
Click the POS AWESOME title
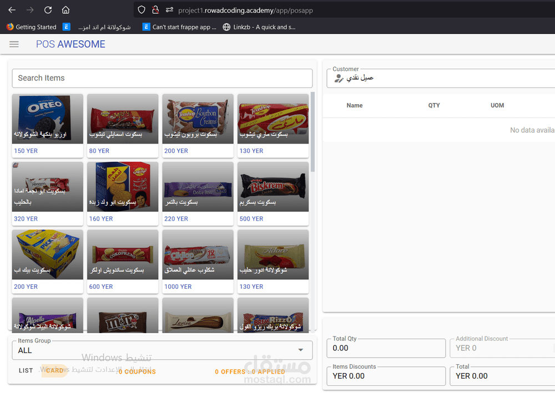(70, 44)
